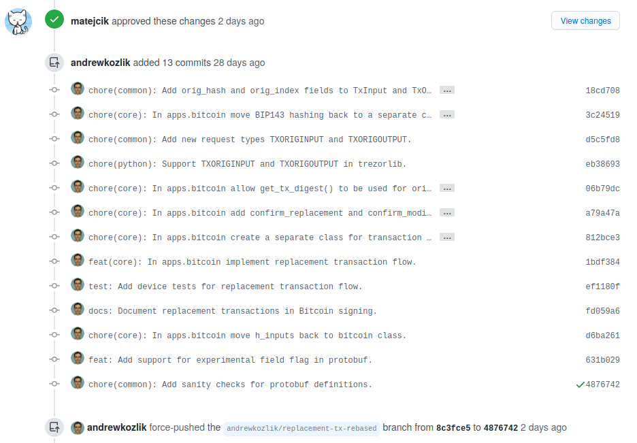This screenshot has width=637, height=443.
Task: Click the green CI status check next to 4876742
Action: (580, 384)
